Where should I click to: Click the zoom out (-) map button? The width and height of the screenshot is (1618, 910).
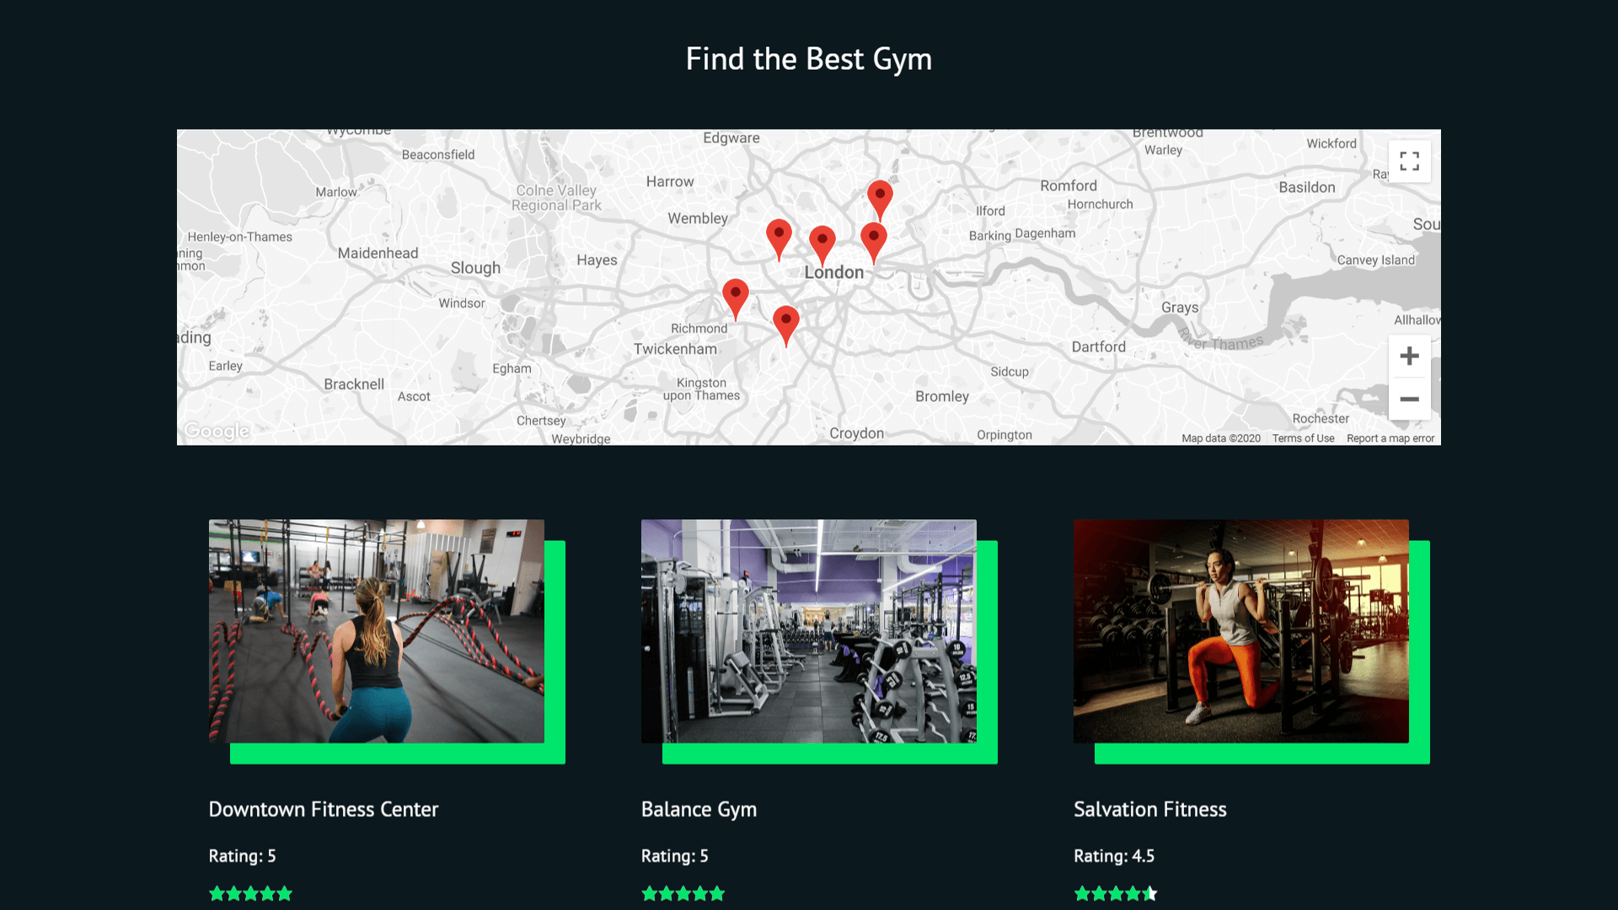coord(1409,399)
